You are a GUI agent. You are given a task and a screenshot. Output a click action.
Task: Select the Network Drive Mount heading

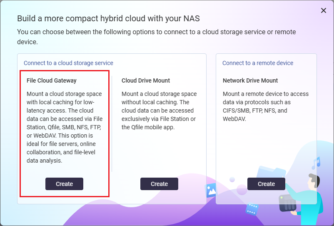250,80
